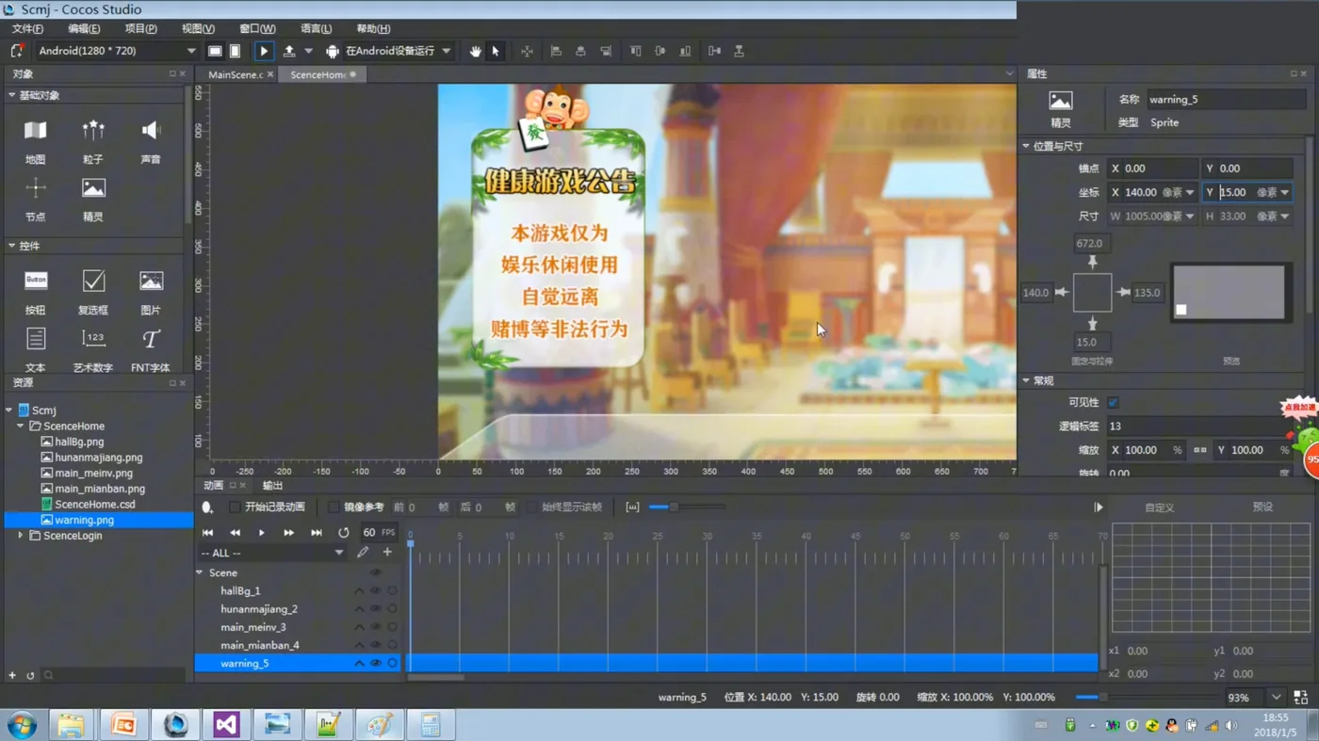Pick the 图片 (image) widget
The image size is (1319, 741).
tap(151, 292)
